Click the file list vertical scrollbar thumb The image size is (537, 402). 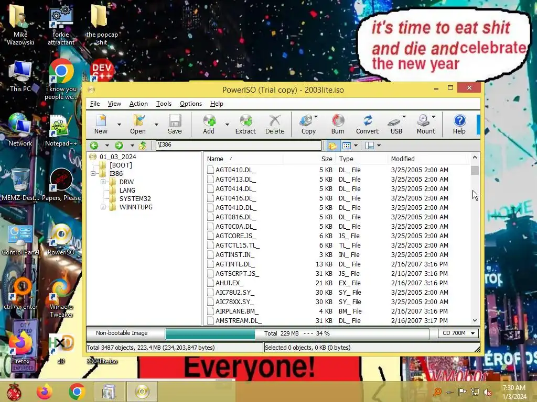click(x=475, y=170)
